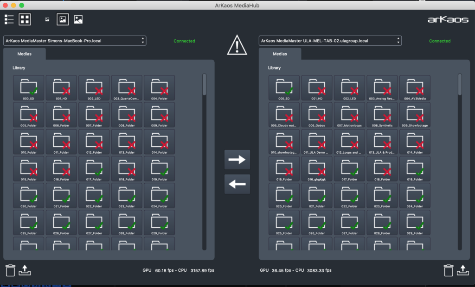
Task: Select Medias tab of Simons-MacBook-Pro panel
Action: [x=25, y=54]
